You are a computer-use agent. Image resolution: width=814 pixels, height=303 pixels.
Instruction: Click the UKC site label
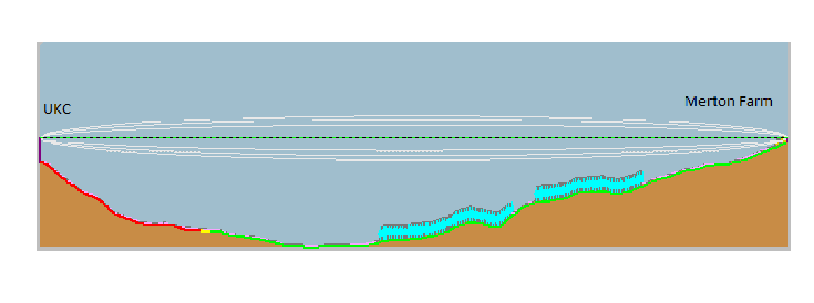(57, 108)
